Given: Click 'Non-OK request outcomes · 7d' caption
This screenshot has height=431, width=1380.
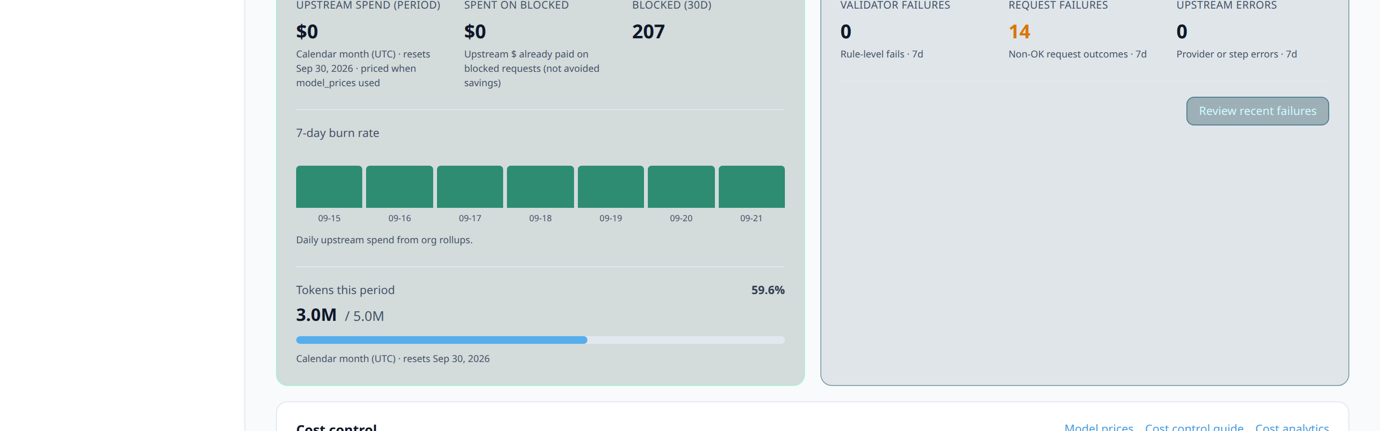Looking at the screenshot, I should (x=1077, y=54).
